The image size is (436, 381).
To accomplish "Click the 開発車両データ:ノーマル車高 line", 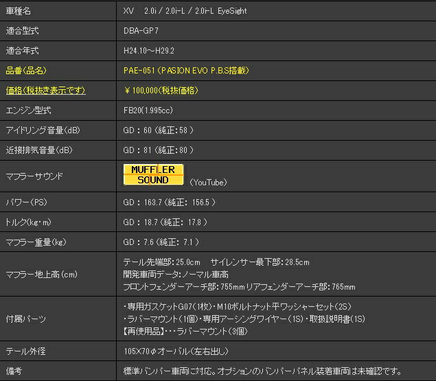I will point(176,275).
